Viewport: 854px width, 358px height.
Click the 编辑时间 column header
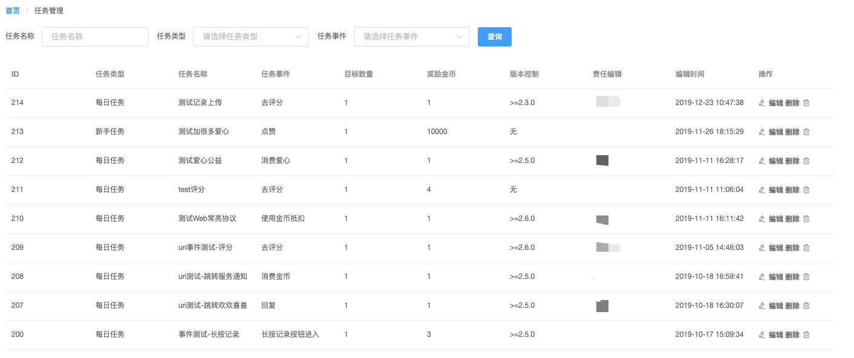[x=689, y=74]
